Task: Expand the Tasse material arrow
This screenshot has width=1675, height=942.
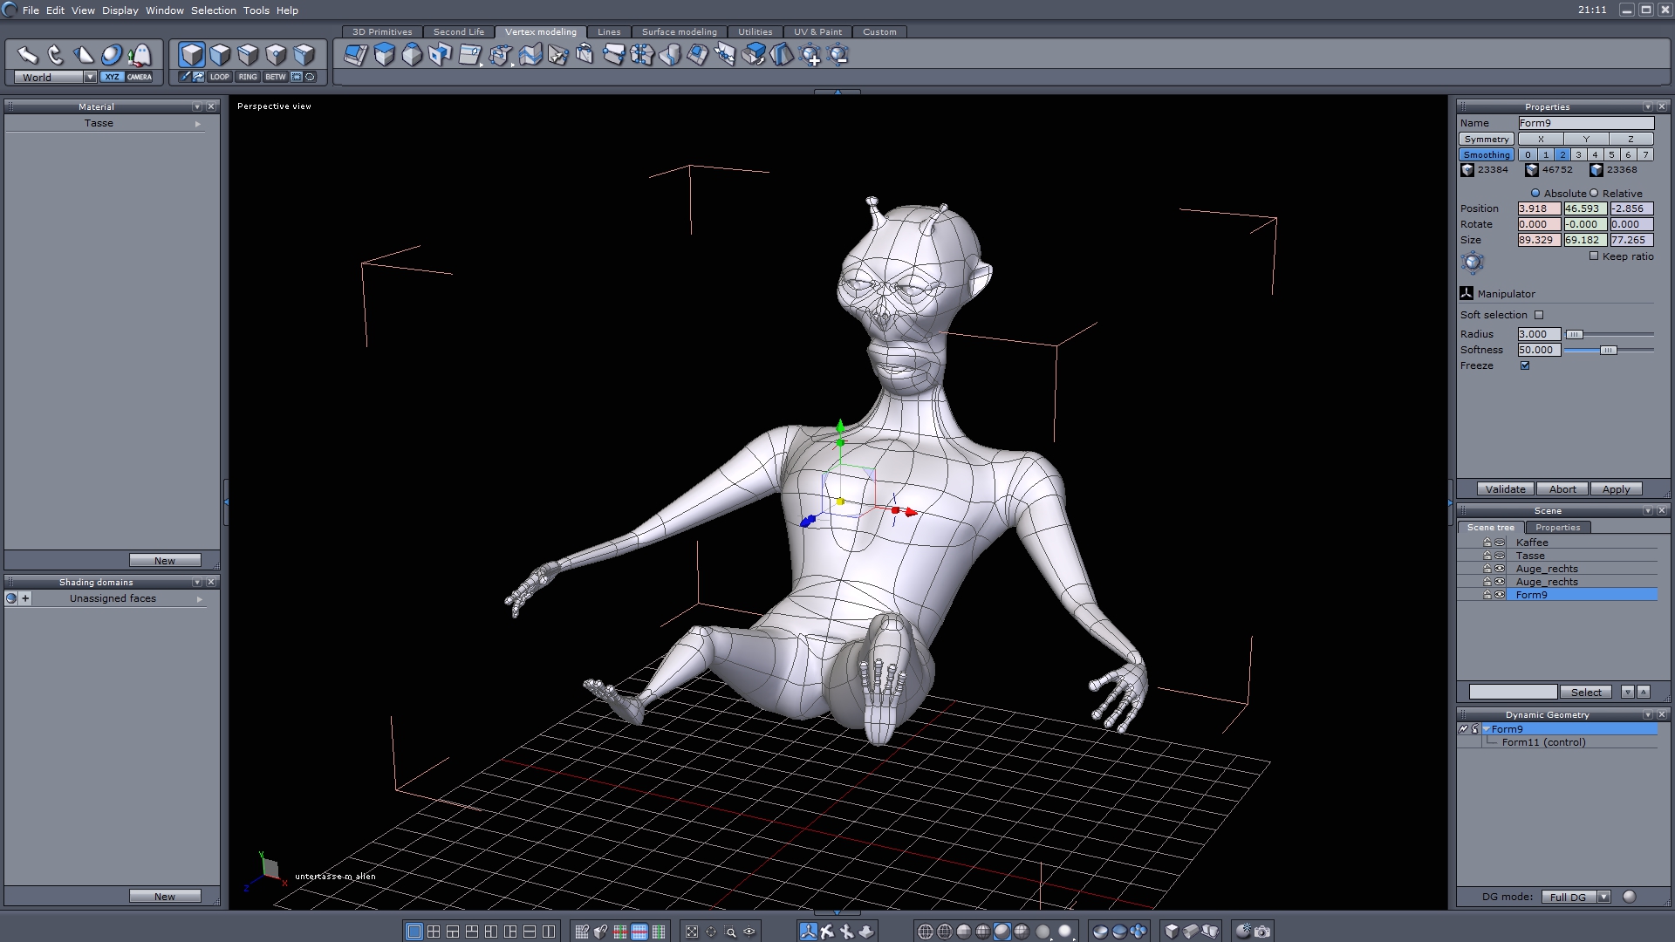Action: 198,124
